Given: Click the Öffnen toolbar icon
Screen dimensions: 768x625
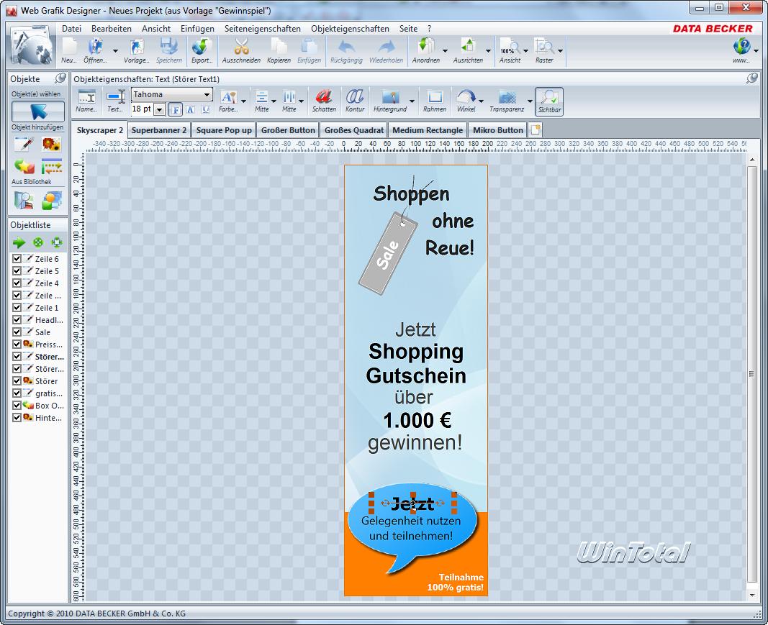Looking at the screenshot, I should [95, 51].
